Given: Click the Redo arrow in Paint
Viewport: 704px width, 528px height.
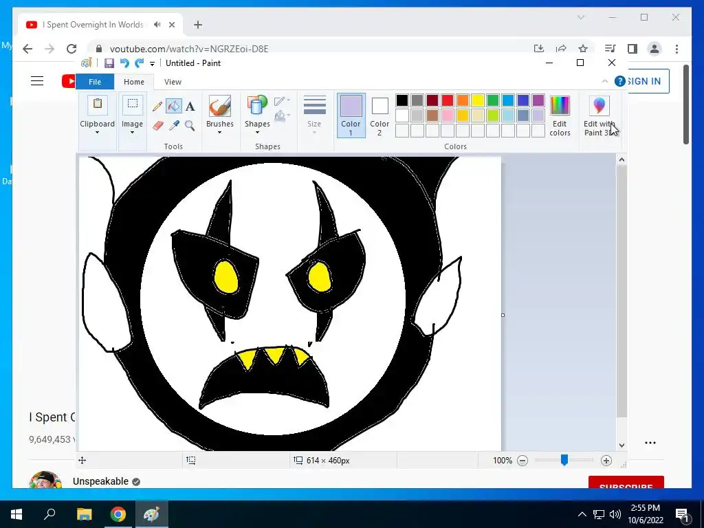Looking at the screenshot, I should pyautogui.click(x=139, y=63).
